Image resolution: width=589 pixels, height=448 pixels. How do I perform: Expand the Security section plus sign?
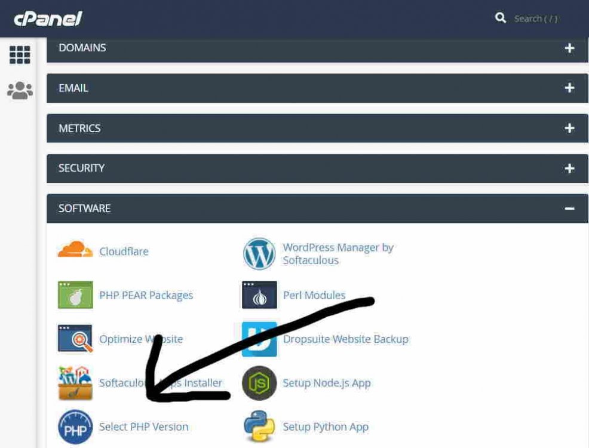(x=569, y=168)
